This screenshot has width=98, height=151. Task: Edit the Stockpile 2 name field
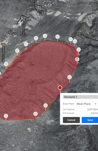pos(80,97)
